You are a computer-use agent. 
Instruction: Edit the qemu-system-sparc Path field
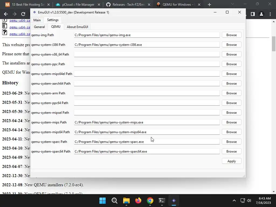point(147,141)
